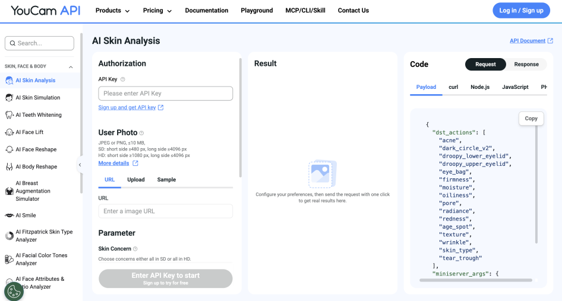Open the More details link

click(x=113, y=164)
